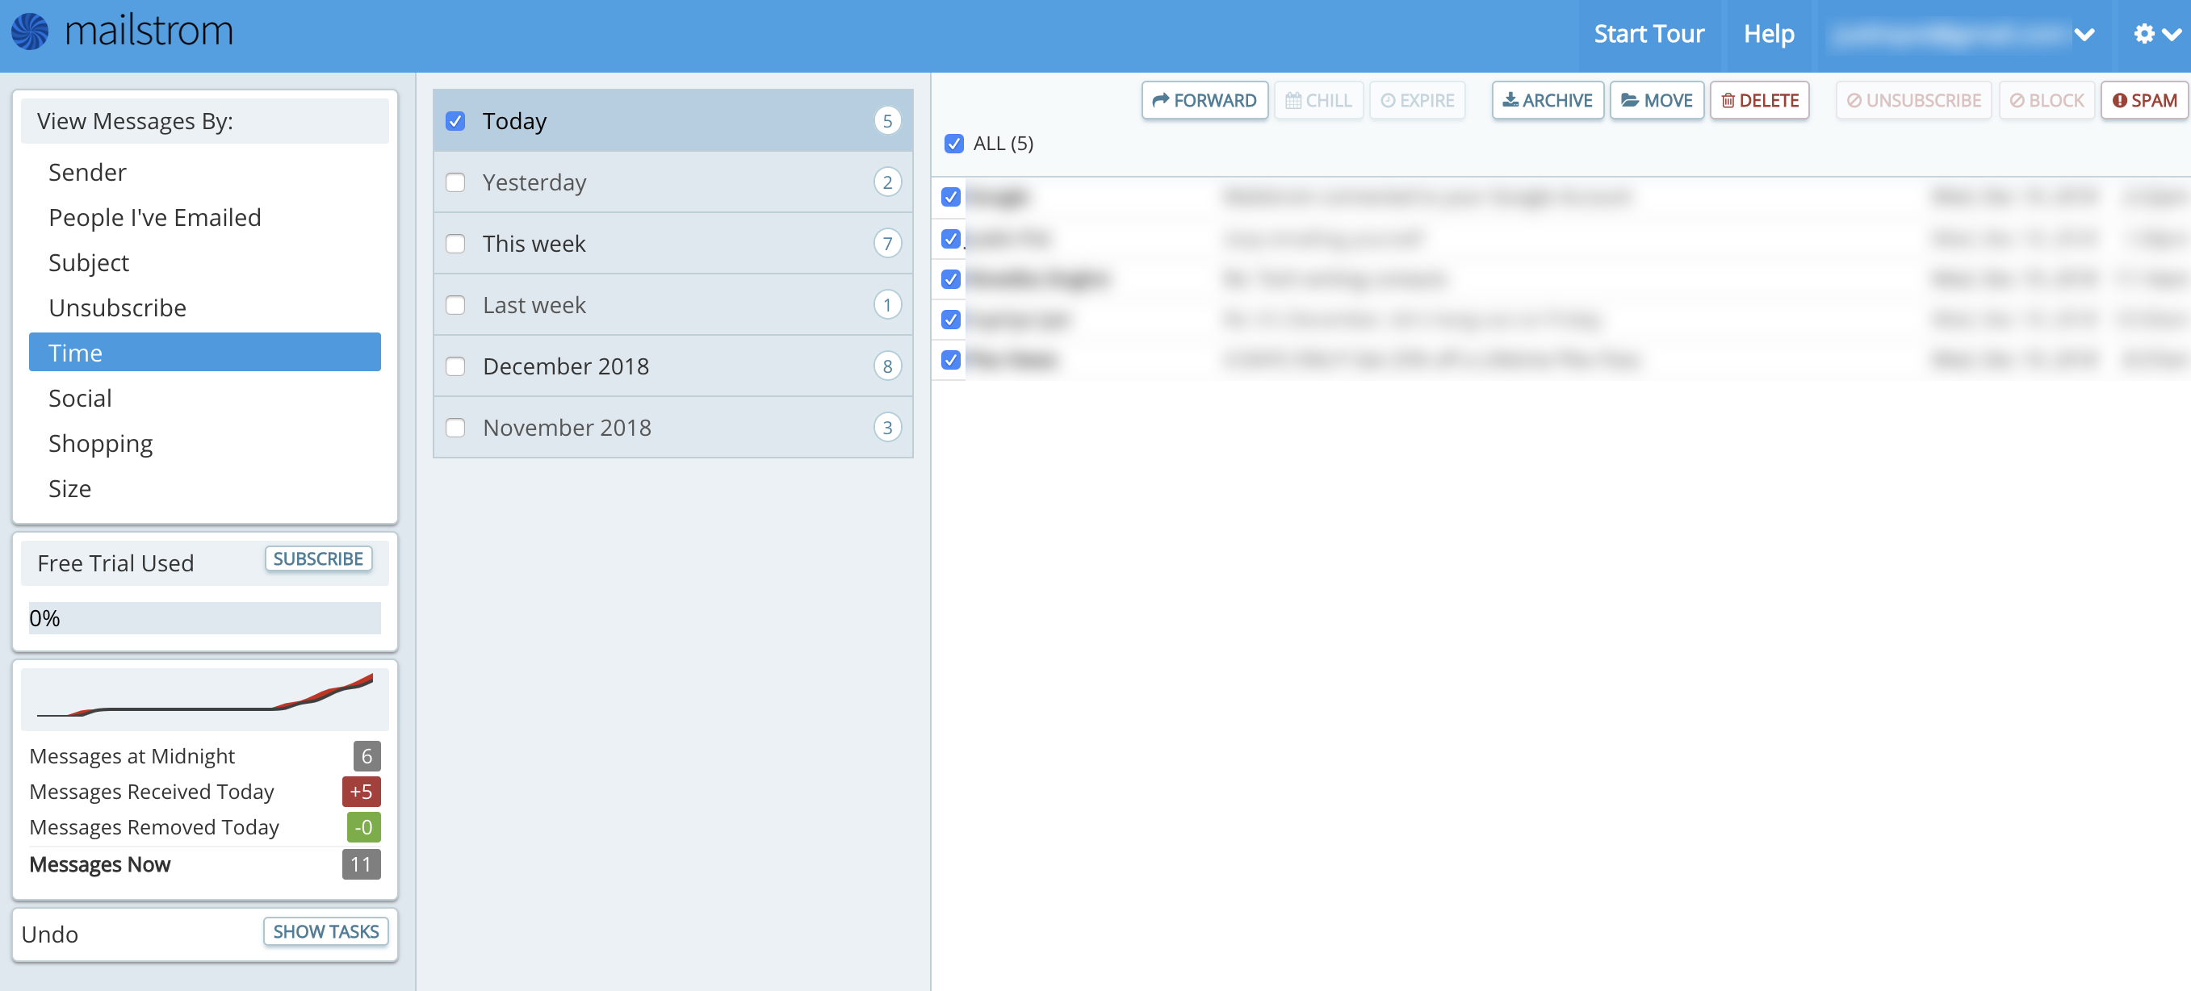2191x991 pixels.
Task: Select the Shopping category filter
Action: point(101,443)
